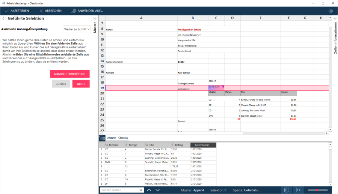The height and width of the screenshot is (194, 338).
Task: Click the gray Medien header cell in row 20
Action: pyautogui.click(x=216, y=93)
